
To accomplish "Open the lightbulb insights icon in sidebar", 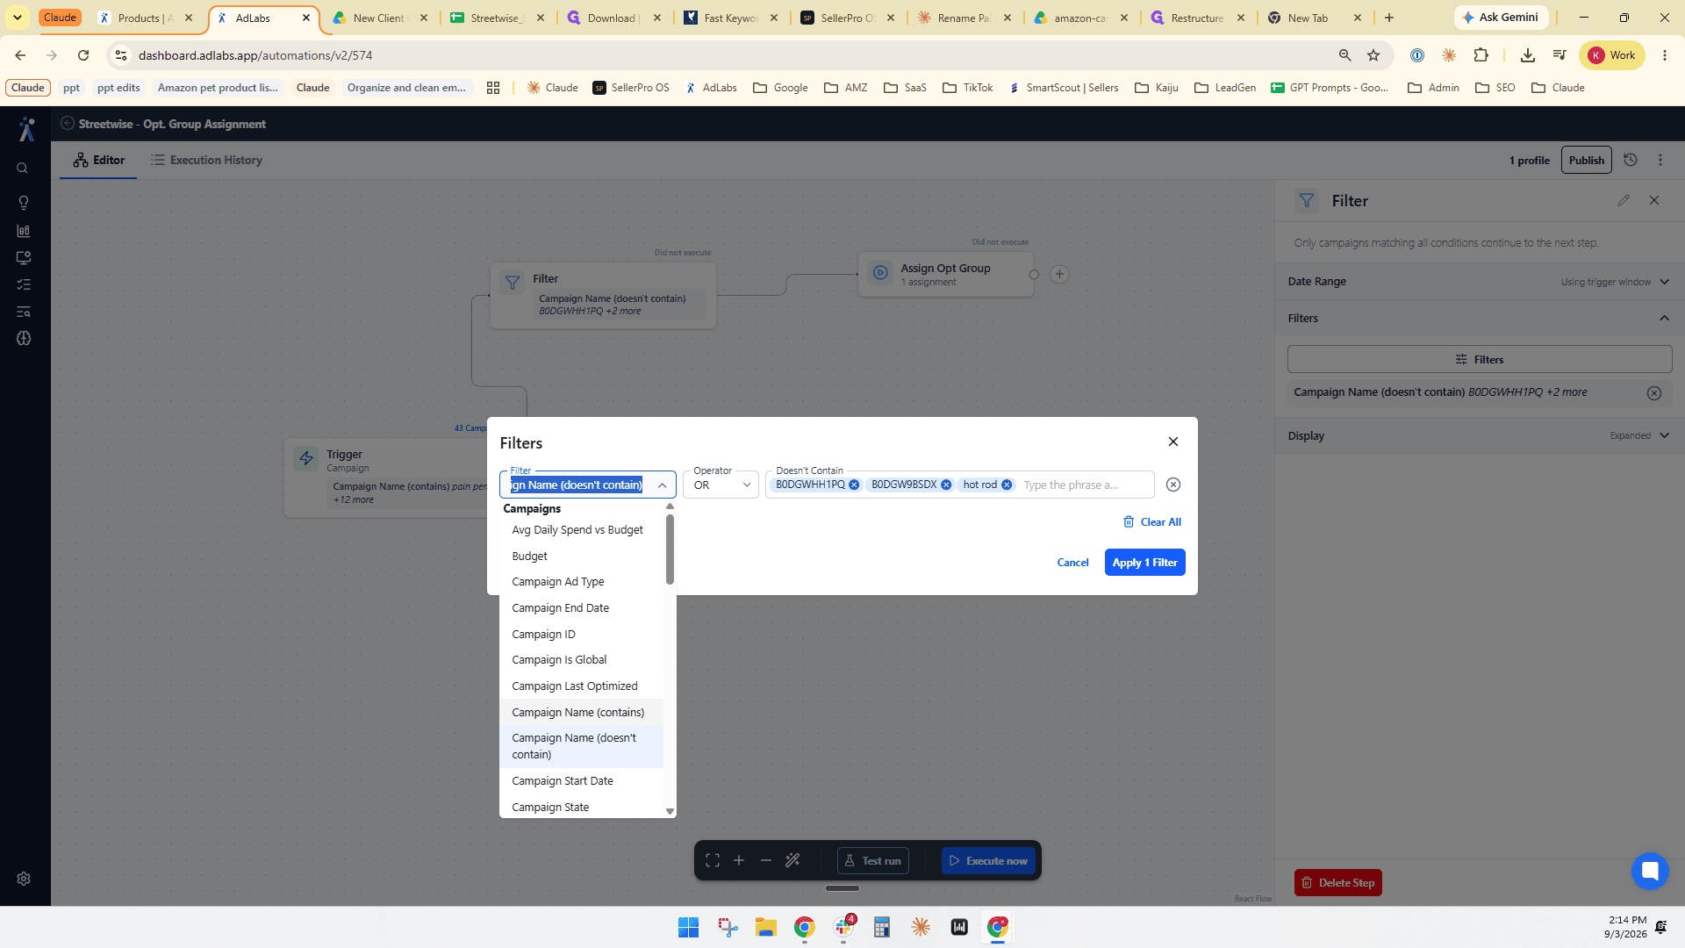I will pos(24,203).
